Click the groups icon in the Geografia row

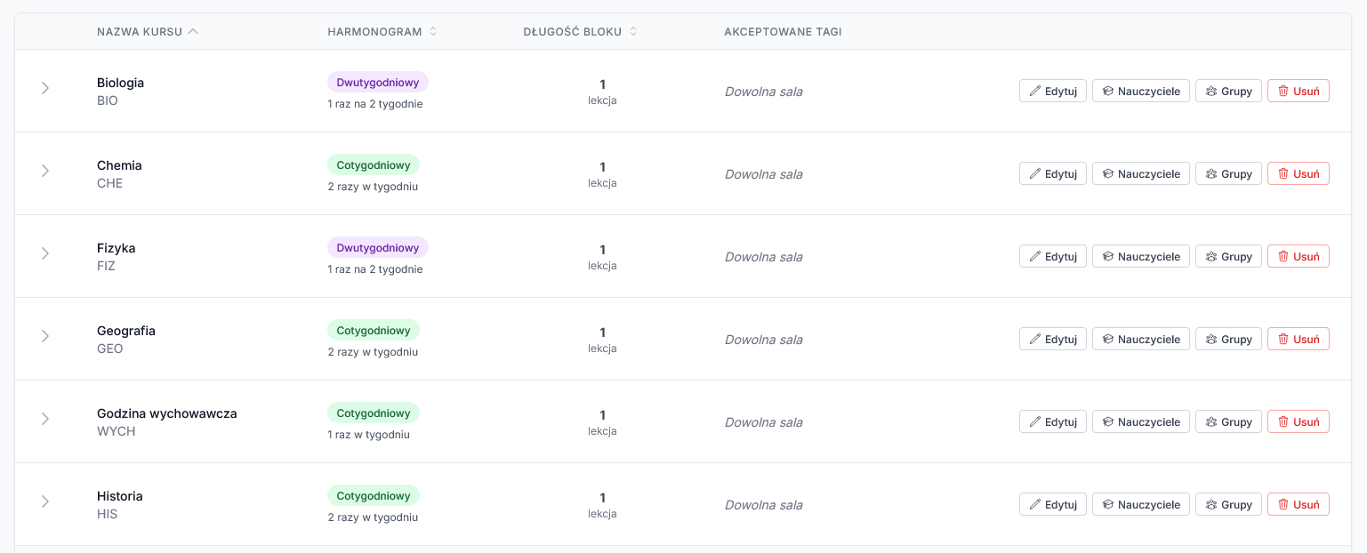(x=1210, y=340)
